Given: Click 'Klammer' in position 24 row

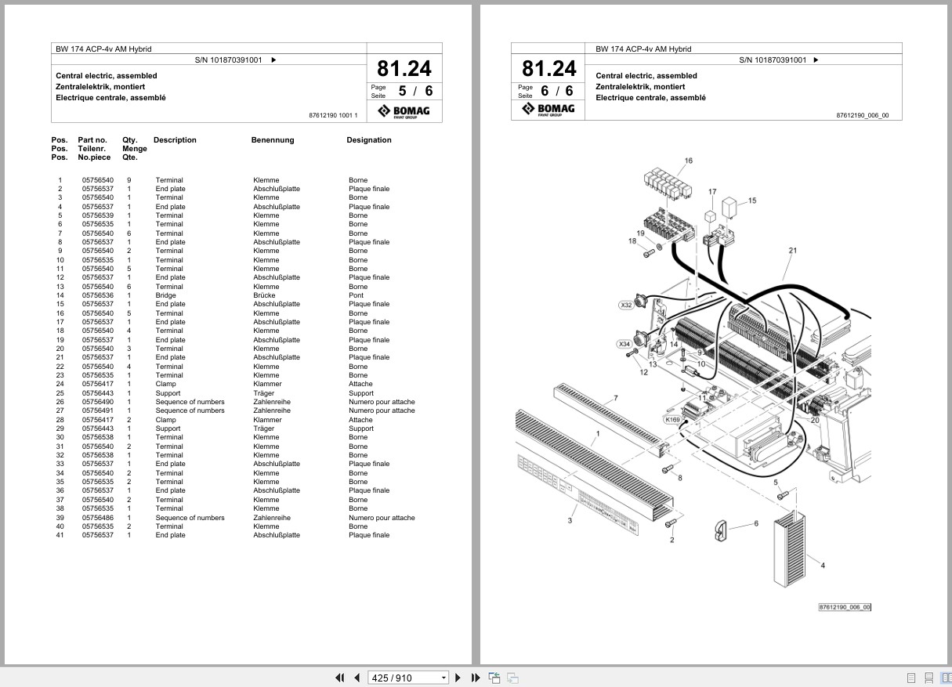Looking at the screenshot, I should [x=267, y=384].
